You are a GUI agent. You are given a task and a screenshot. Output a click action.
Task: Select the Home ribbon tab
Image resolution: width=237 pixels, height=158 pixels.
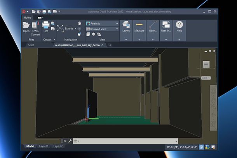[27, 18]
